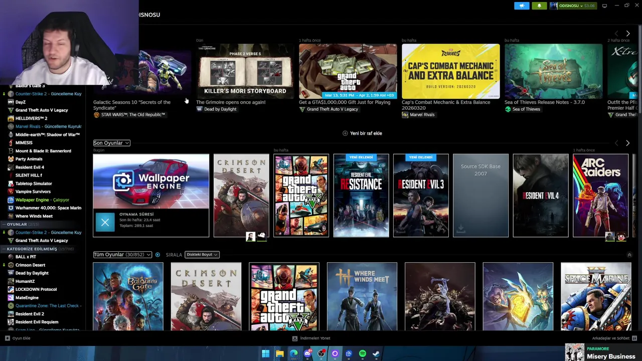Click the plus icon next to Oyun Ekle
This screenshot has height=361, width=642.
[x=7, y=338]
